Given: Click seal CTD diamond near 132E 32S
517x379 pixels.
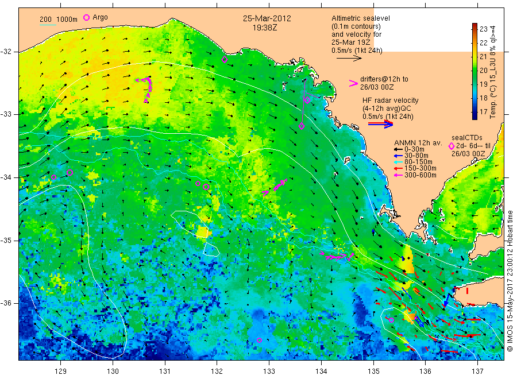Looking at the screenshot, I should click(225, 60).
